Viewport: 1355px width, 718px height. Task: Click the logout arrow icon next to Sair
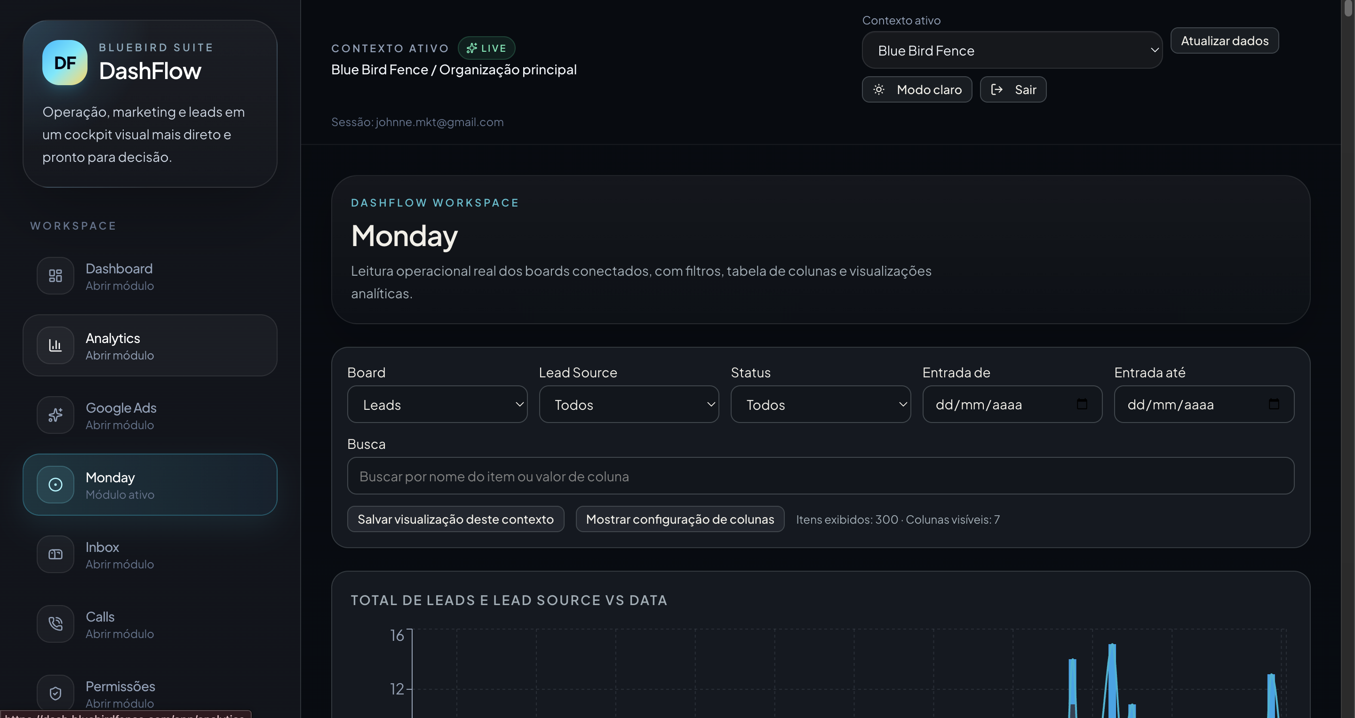click(997, 89)
